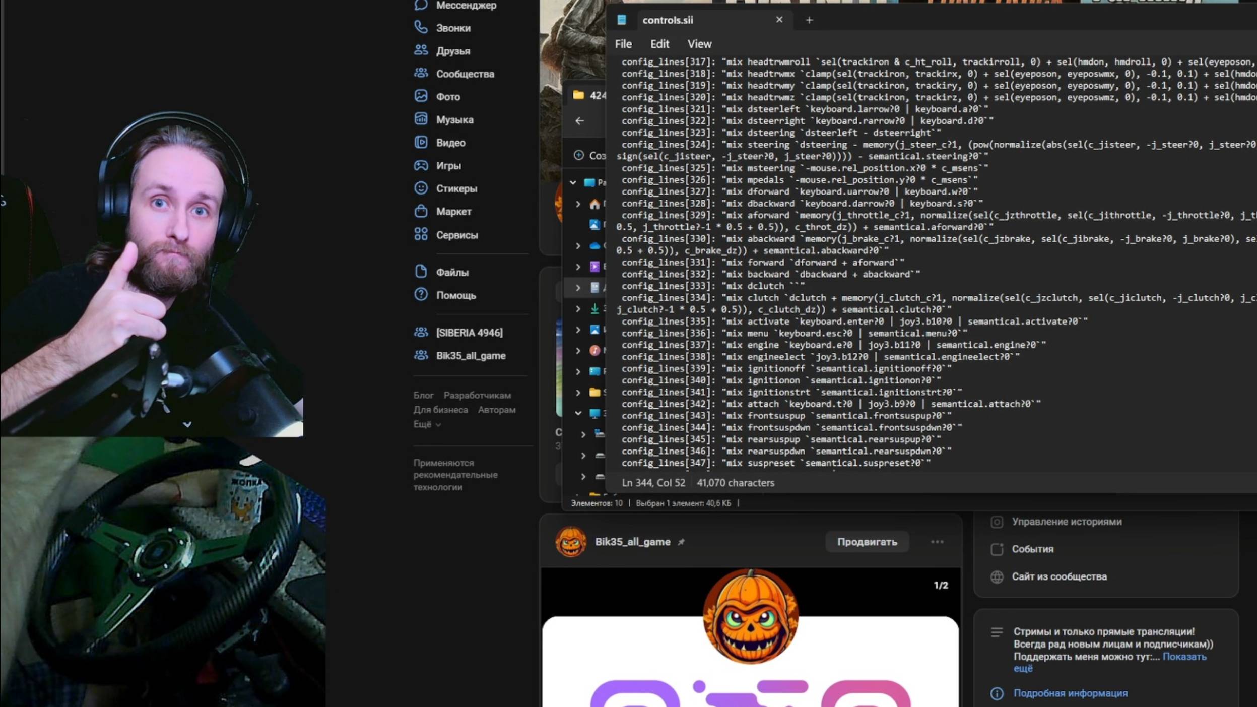The image size is (1257, 707).
Task: Open Мессенджер from the sidebar
Action: click(466, 6)
